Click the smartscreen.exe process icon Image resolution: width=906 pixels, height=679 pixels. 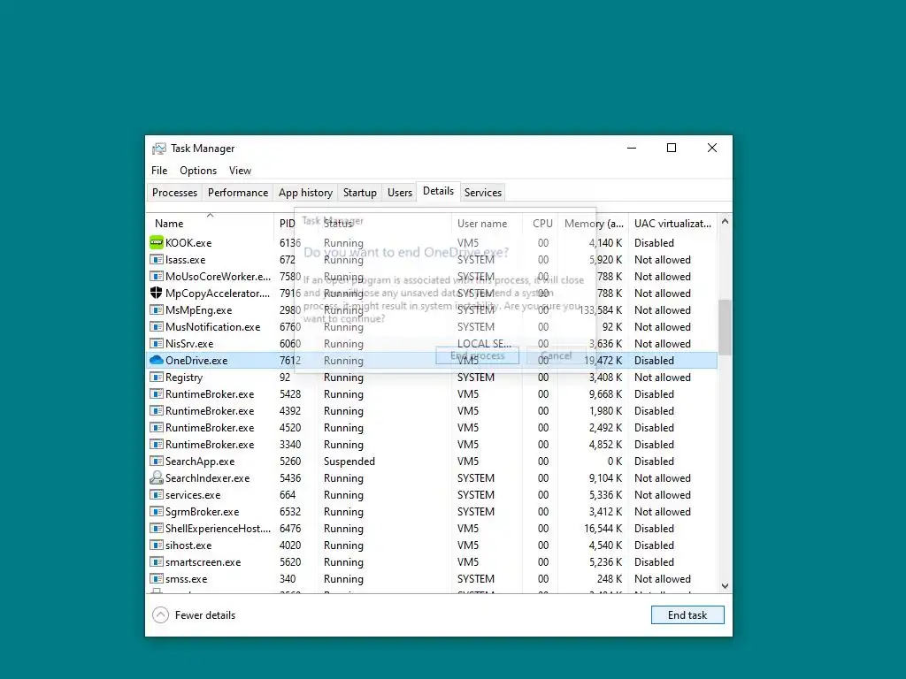pyautogui.click(x=156, y=561)
